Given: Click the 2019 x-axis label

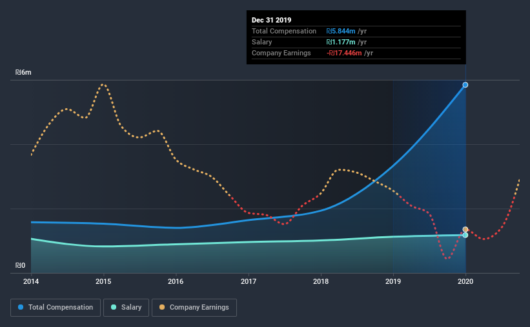Looking at the screenshot, I should [x=392, y=281].
